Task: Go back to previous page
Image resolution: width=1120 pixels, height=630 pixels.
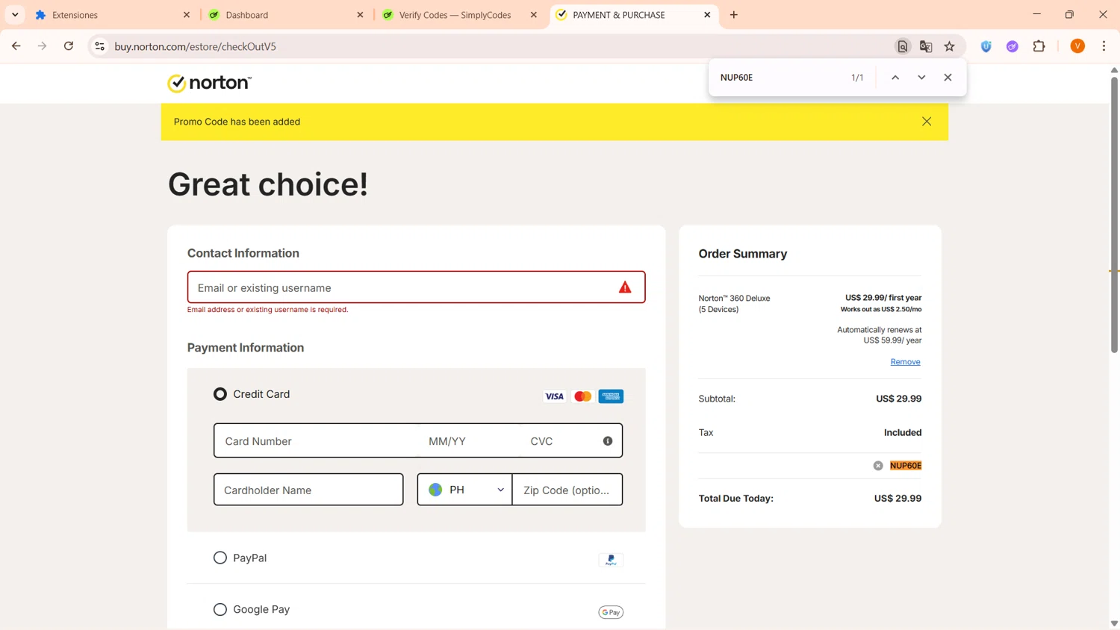Action: pos(16,46)
